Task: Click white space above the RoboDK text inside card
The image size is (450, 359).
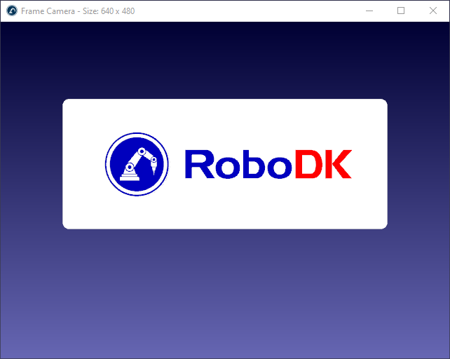Action: tap(266, 123)
